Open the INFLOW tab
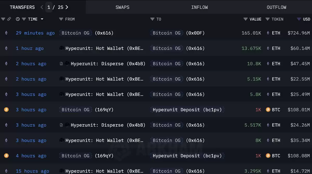The height and width of the screenshot is (174, 312). point(200,7)
